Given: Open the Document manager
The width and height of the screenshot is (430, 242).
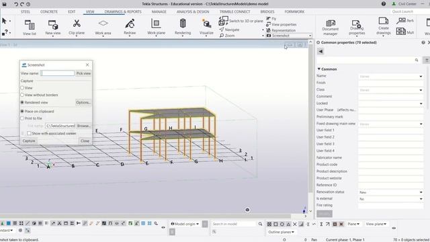Looking at the screenshot, I should pyautogui.click(x=330, y=28).
